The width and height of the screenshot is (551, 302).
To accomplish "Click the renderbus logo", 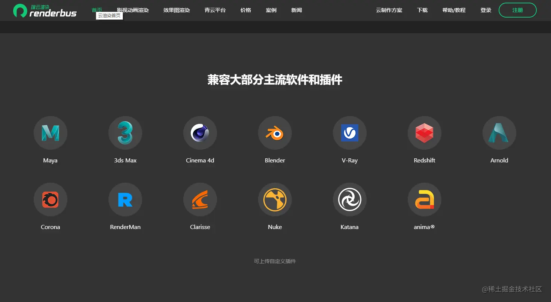I will [44, 10].
